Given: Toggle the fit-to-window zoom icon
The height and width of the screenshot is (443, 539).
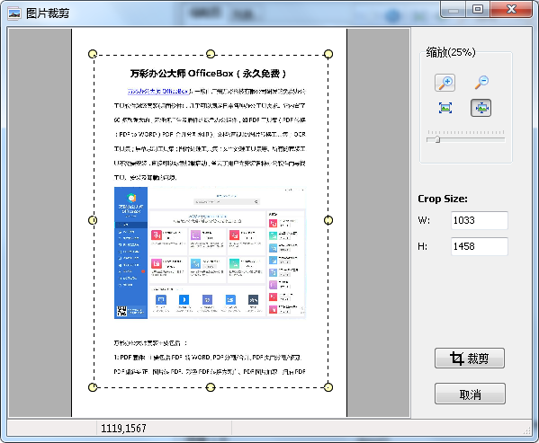Looking at the screenshot, I should tap(481, 108).
